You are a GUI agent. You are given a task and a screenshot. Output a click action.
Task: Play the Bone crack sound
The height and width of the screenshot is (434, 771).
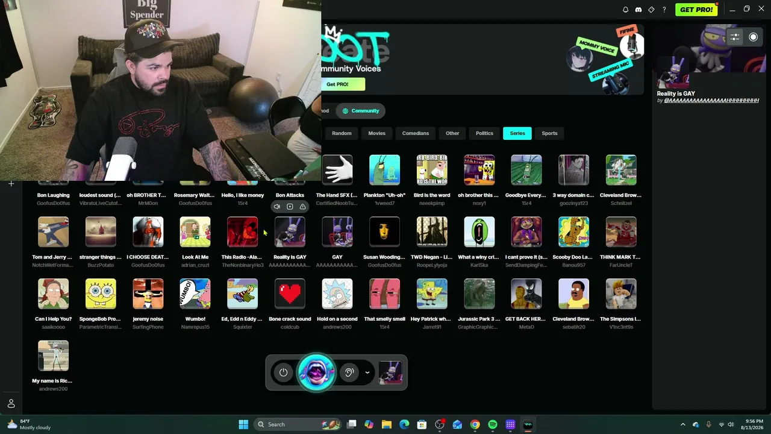tap(290, 294)
